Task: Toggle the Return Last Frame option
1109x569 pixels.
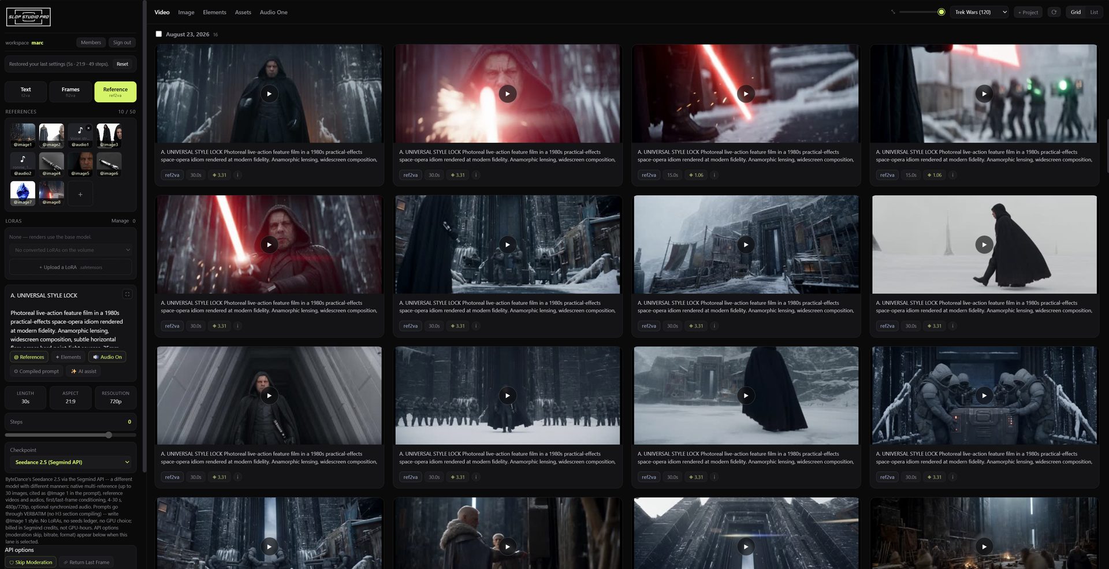Action: (87, 562)
